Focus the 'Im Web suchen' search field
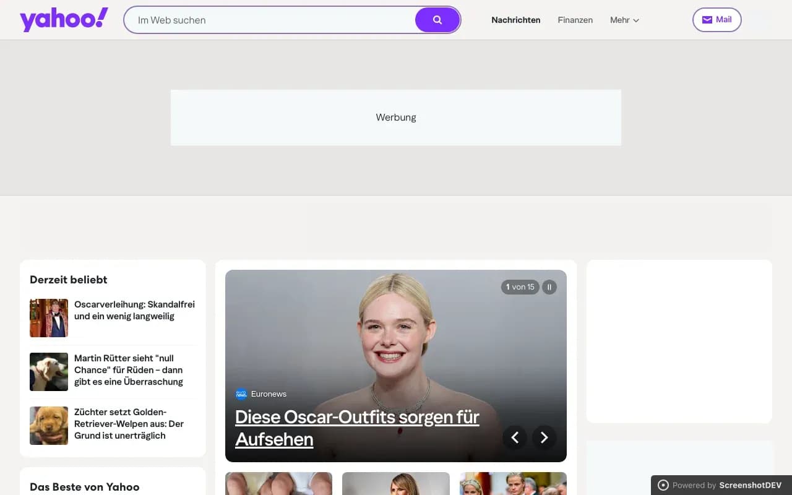The width and height of the screenshot is (792, 495). tap(270, 20)
